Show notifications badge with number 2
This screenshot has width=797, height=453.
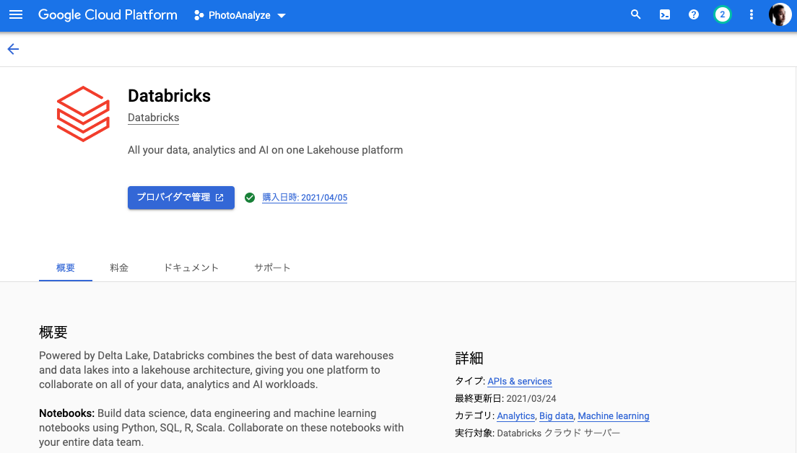722,14
